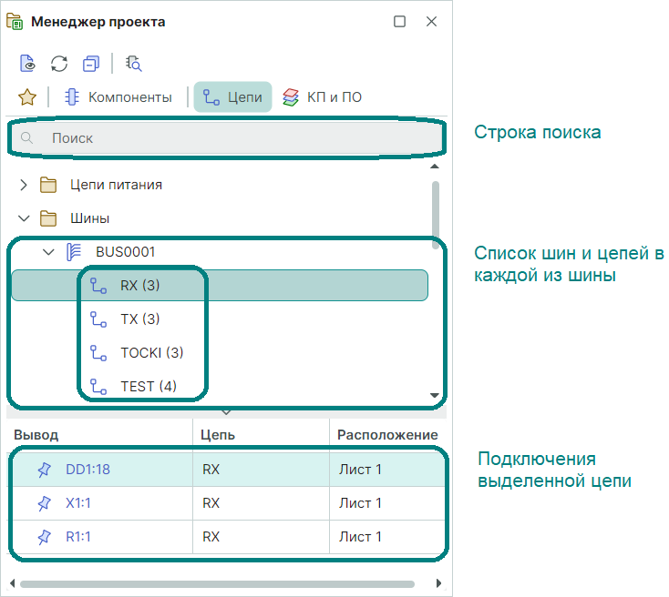Expand the Цепи питания folder
Viewport: 669px width, 597px height.
click(25, 185)
